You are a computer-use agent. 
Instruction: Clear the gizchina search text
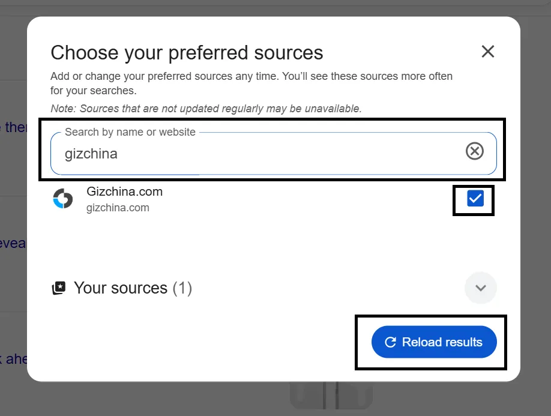[474, 152]
